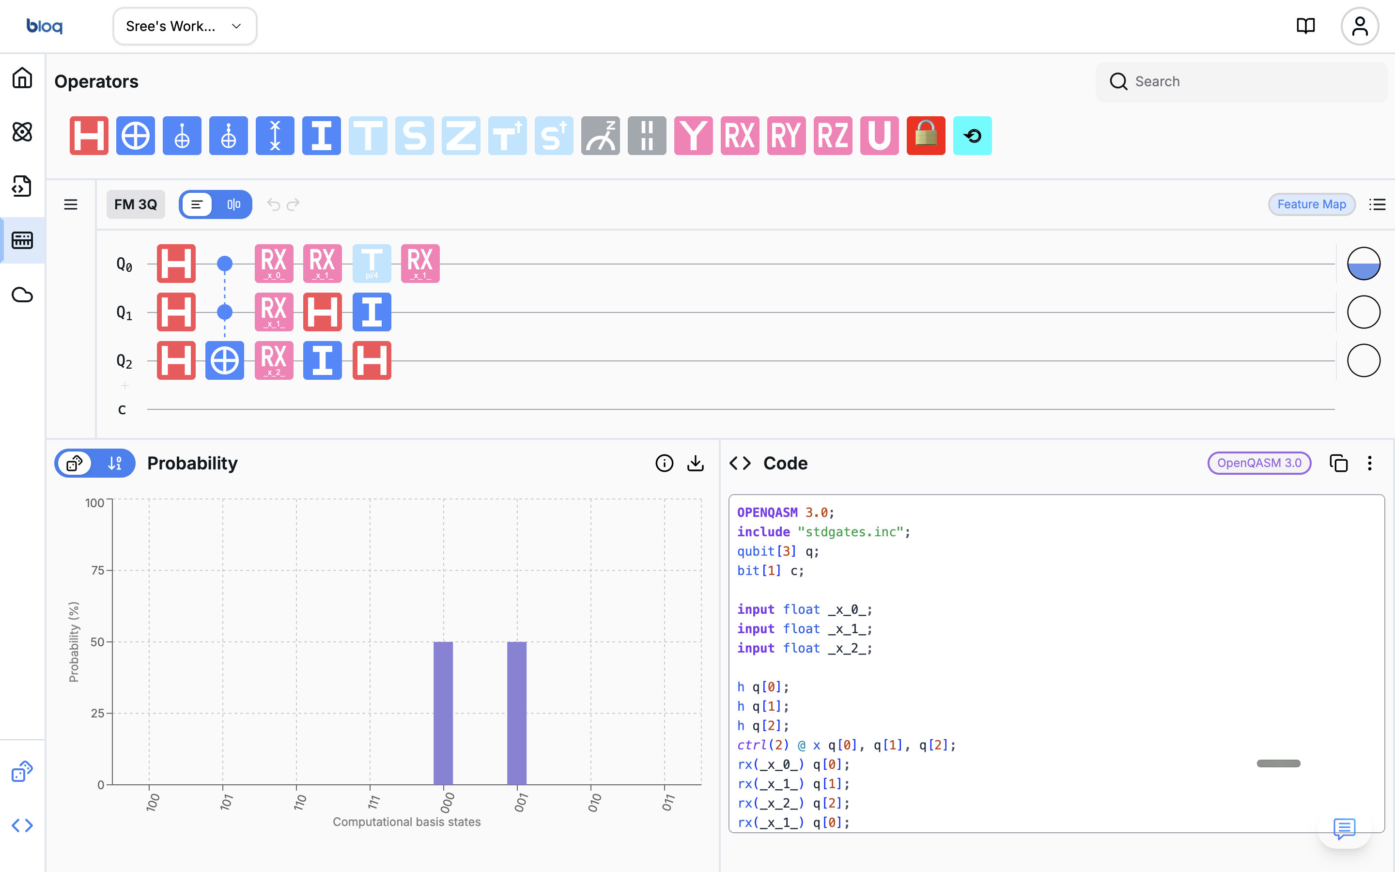1395x872 pixels.
Task: Click the 001 probability bar
Action: (x=517, y=713)
